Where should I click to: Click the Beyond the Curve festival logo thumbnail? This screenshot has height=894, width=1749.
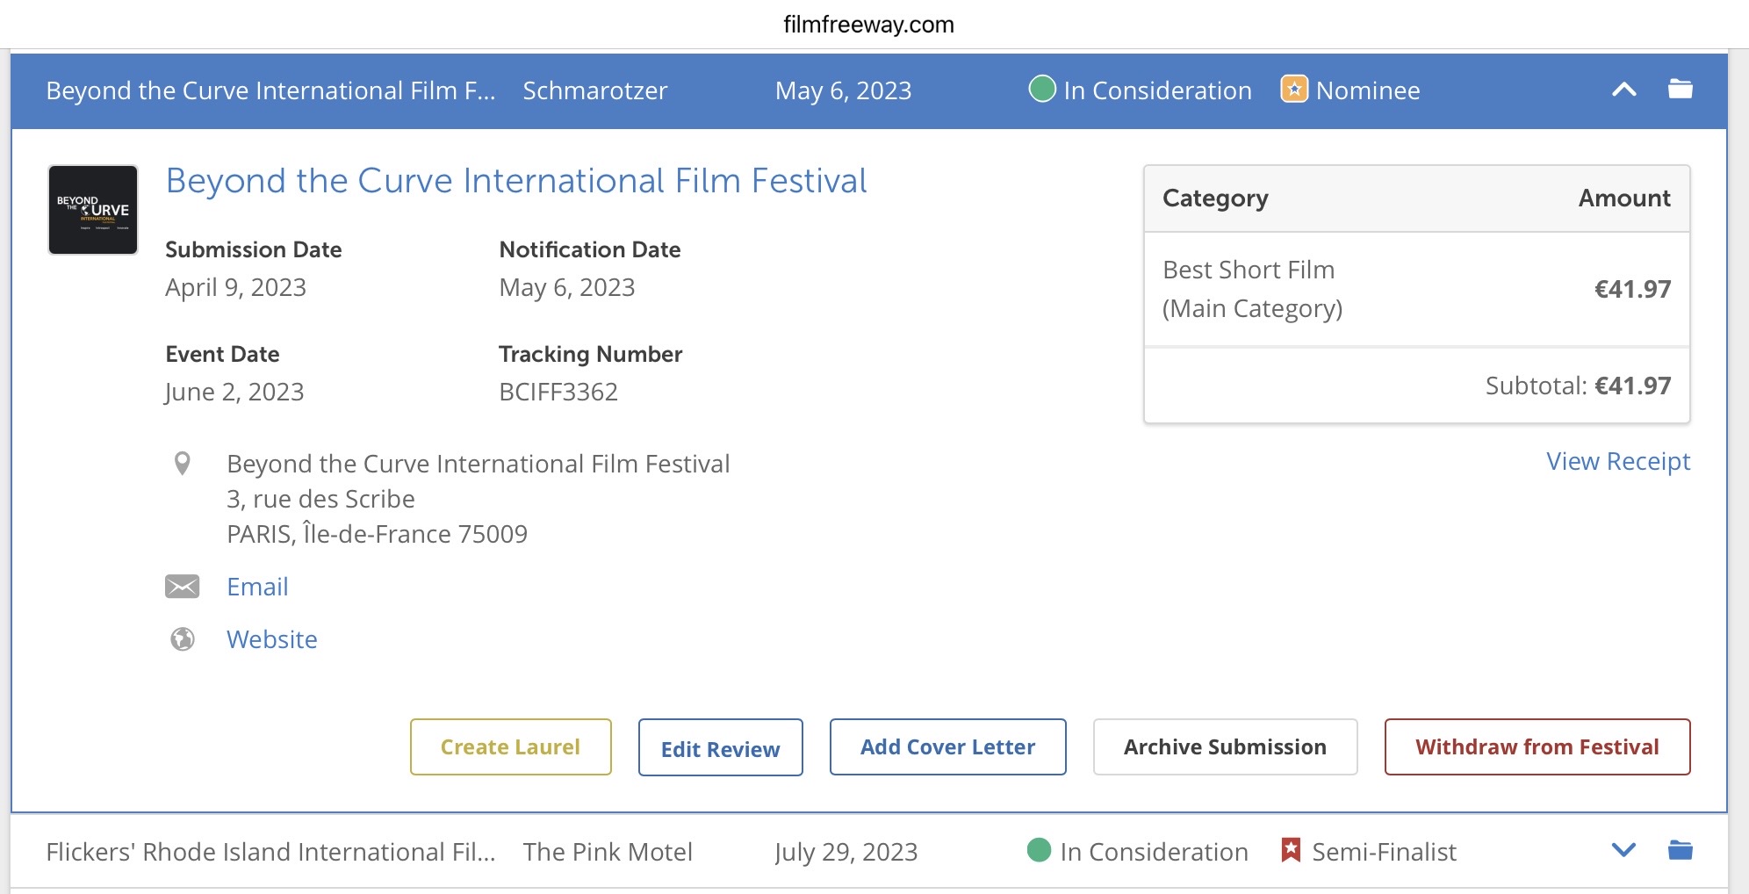tap(93, 210)
